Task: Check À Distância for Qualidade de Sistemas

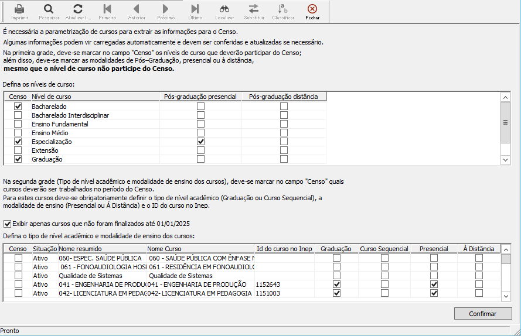Action: tap(479, 276)
